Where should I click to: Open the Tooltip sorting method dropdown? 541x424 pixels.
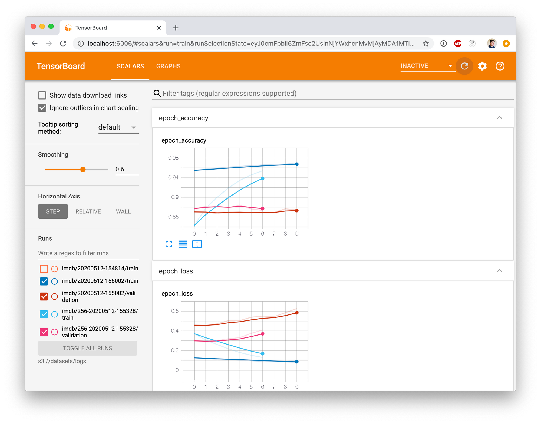(x=118, y=127)
